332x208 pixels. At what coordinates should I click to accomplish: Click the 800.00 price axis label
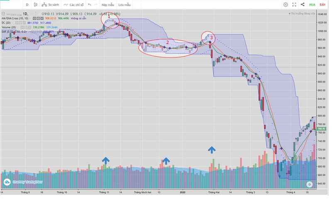[322, 116]
